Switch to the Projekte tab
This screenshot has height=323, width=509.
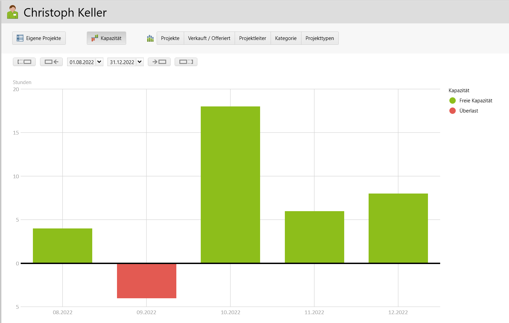(170, 38)
